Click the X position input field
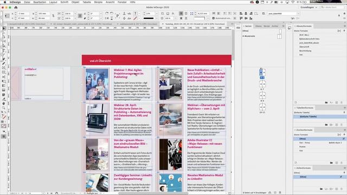The width and height of the screenshot is (347, 195). pyautogui.click(x=23, y=14)
